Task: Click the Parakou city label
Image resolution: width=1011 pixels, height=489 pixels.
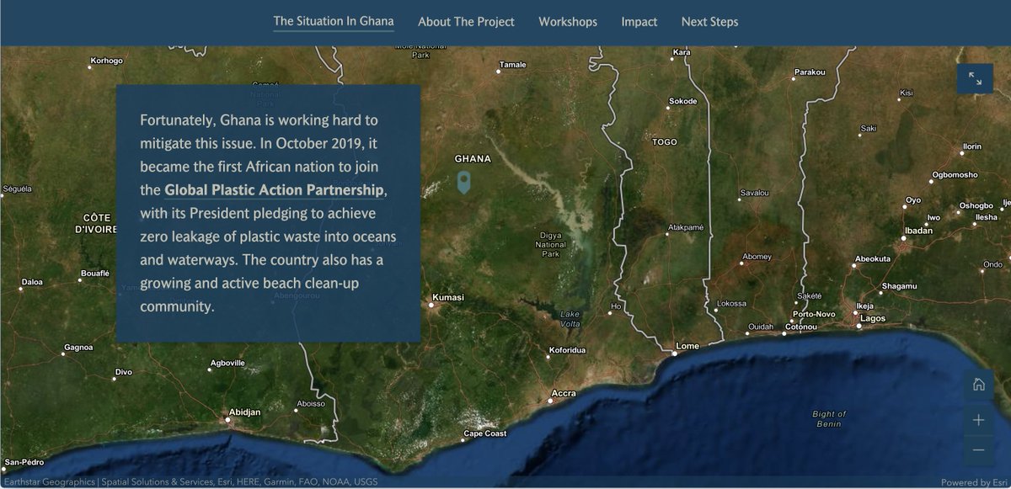Action: 810,73
